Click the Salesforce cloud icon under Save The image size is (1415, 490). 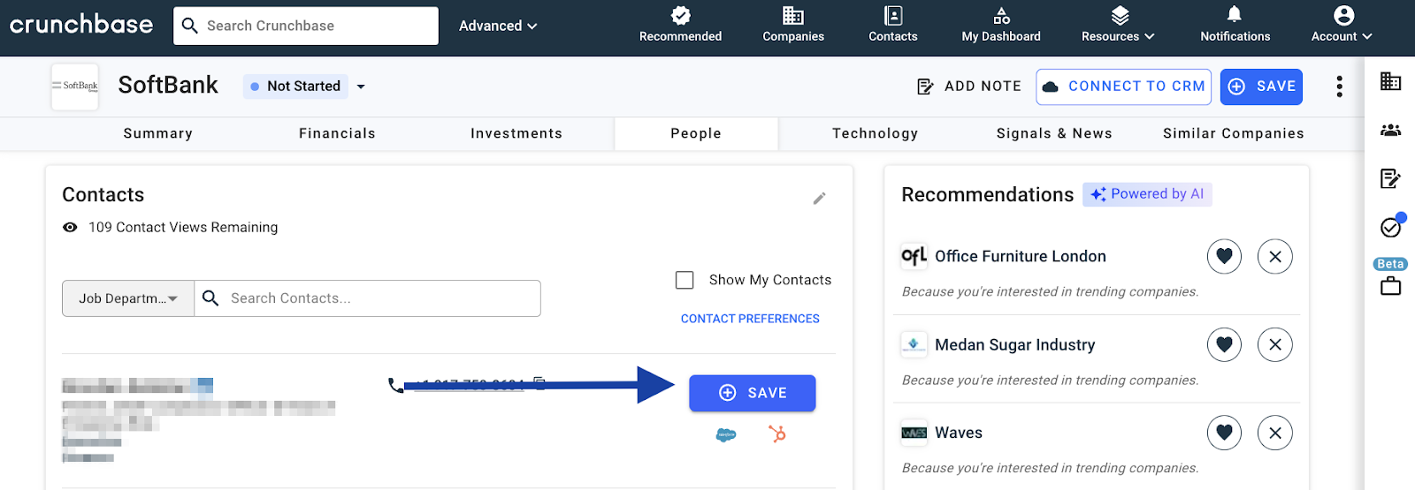click(726, 434)
